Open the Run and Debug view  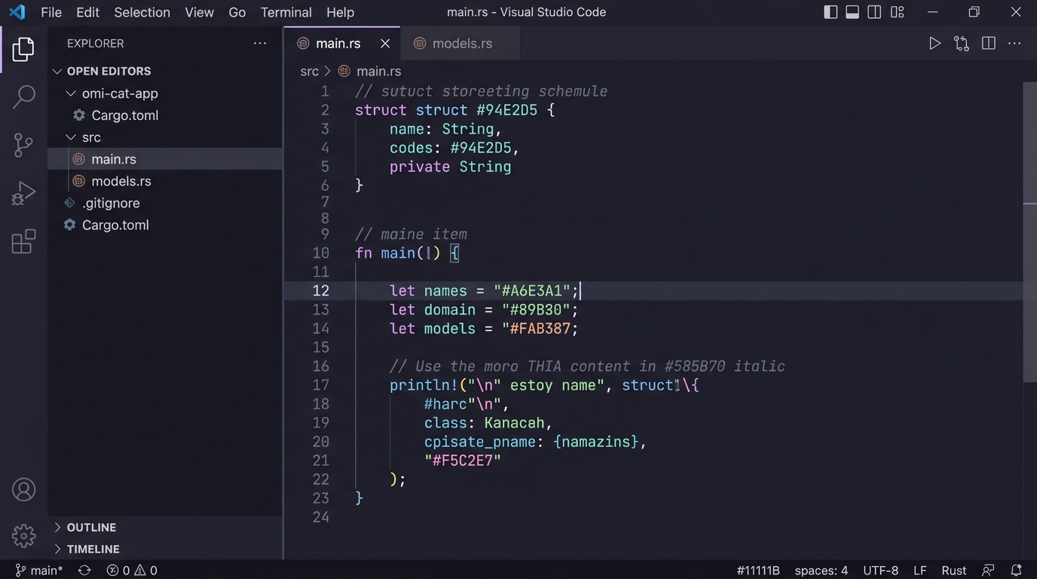click(x=23, y=193)
